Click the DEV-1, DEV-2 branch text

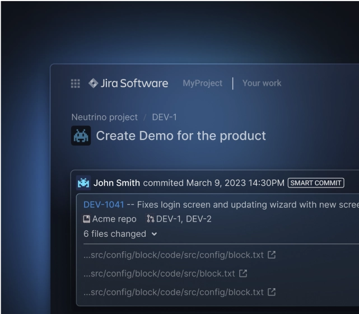tap(184, 219)
